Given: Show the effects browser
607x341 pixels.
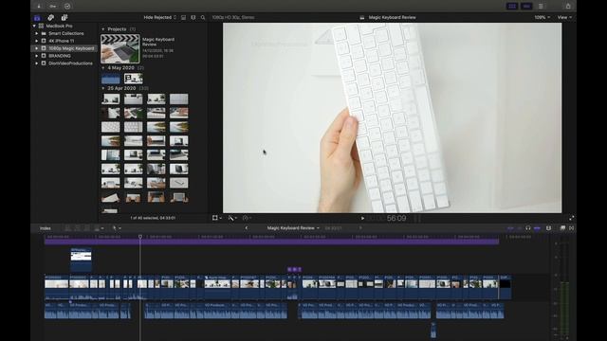Looking at the screenshot, I should click(x=562, y=228).
